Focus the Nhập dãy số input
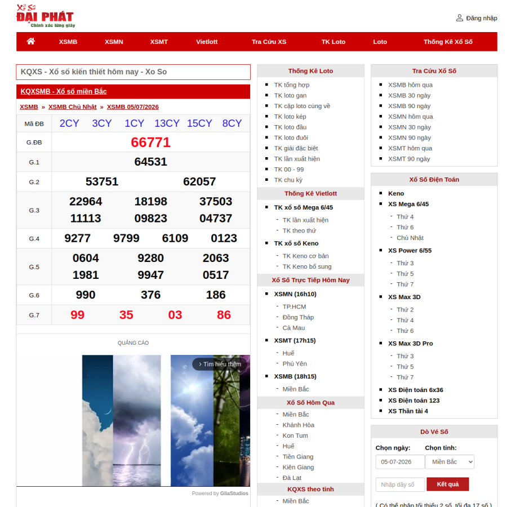Viewport: 507px width, 507px height. pos(400,484)
